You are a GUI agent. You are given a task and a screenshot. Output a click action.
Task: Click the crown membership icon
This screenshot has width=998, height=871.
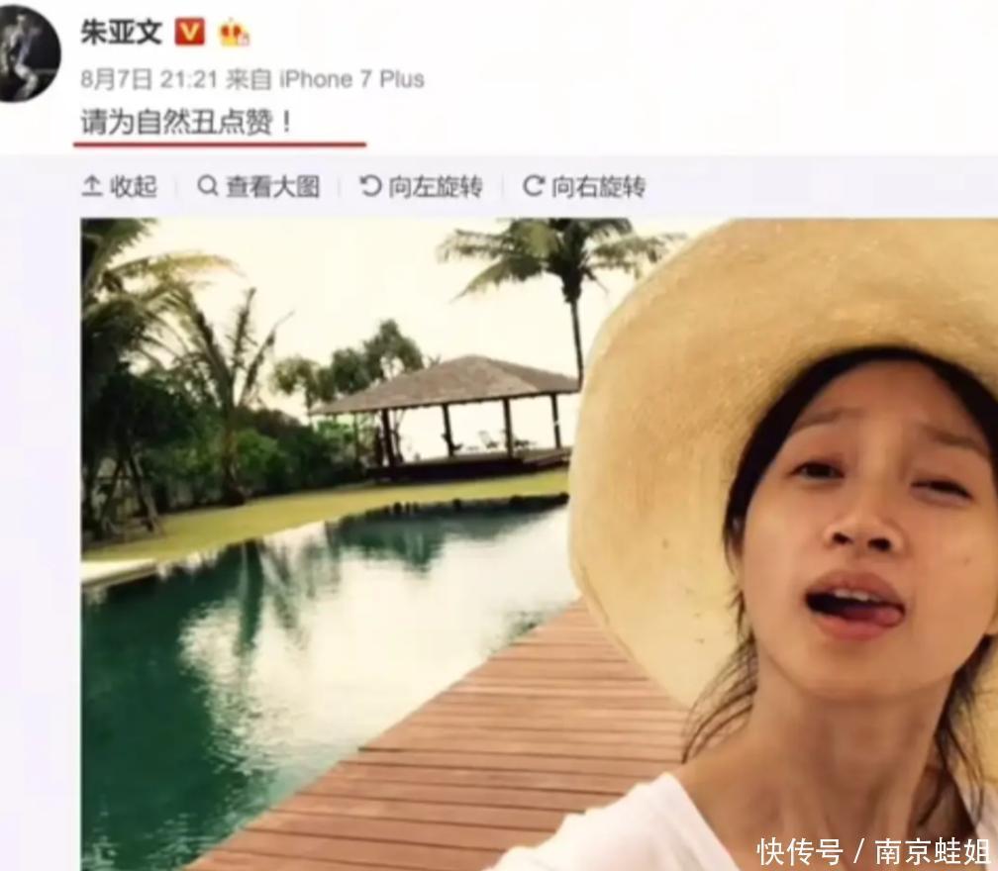(235, 33)
